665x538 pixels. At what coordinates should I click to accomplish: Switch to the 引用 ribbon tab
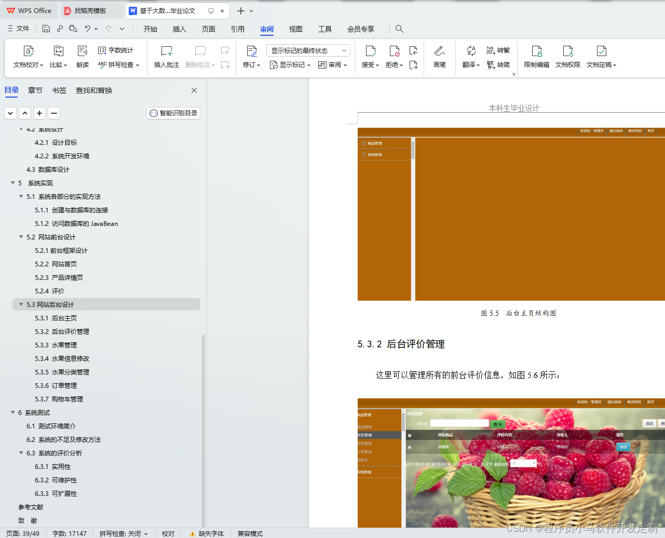click(x=238, y=29)
